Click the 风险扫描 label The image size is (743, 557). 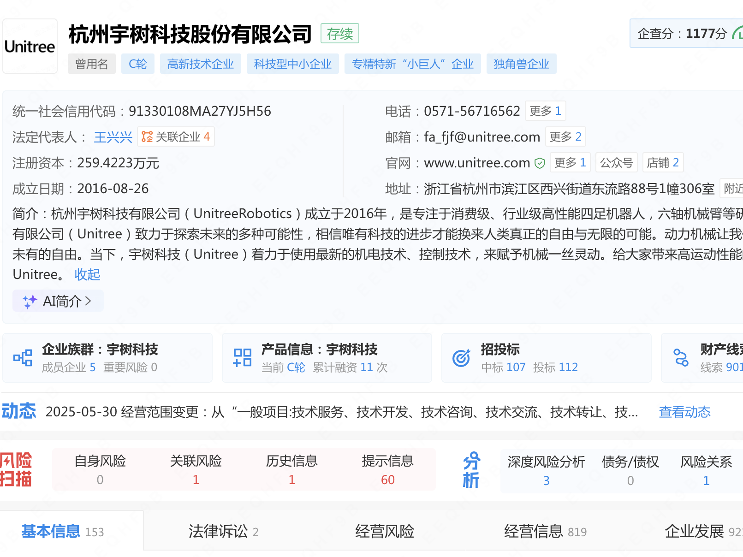16,470
